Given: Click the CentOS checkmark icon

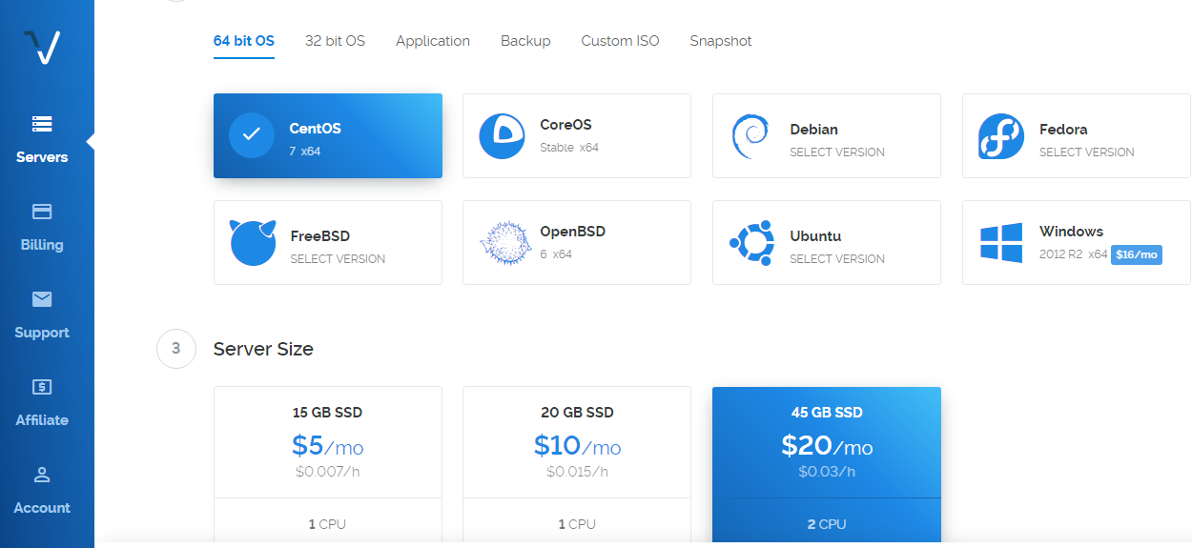Looking at the screenshot, I should (x=252, y=135).
